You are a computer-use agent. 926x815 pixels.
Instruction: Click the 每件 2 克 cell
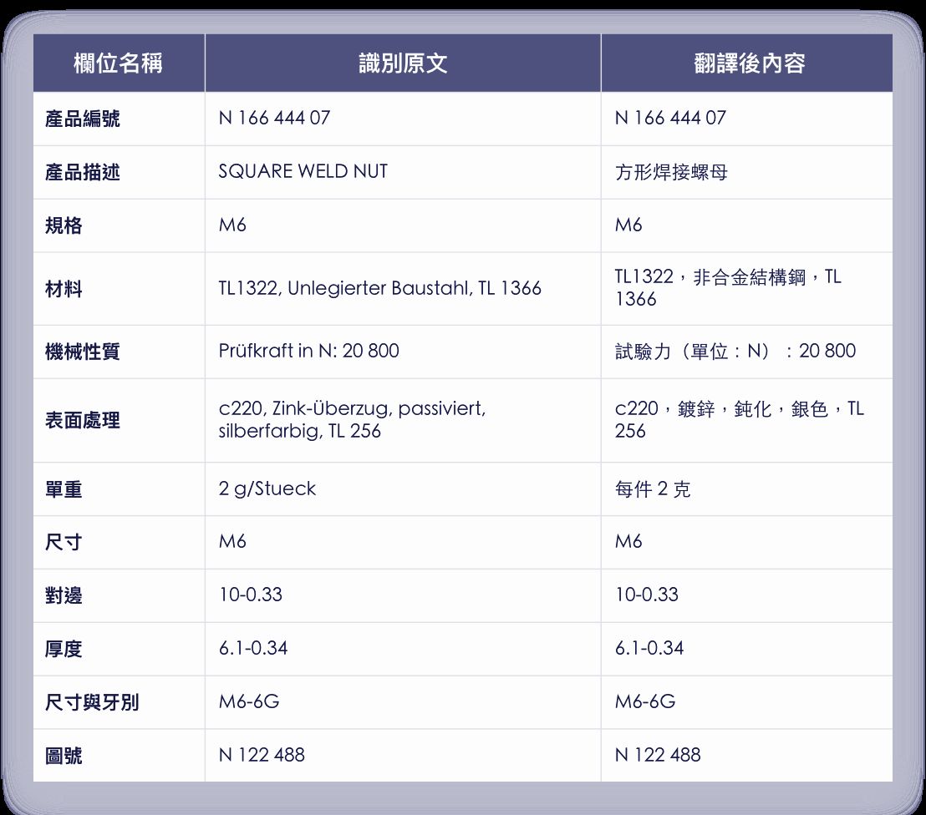tap(747, 489)
